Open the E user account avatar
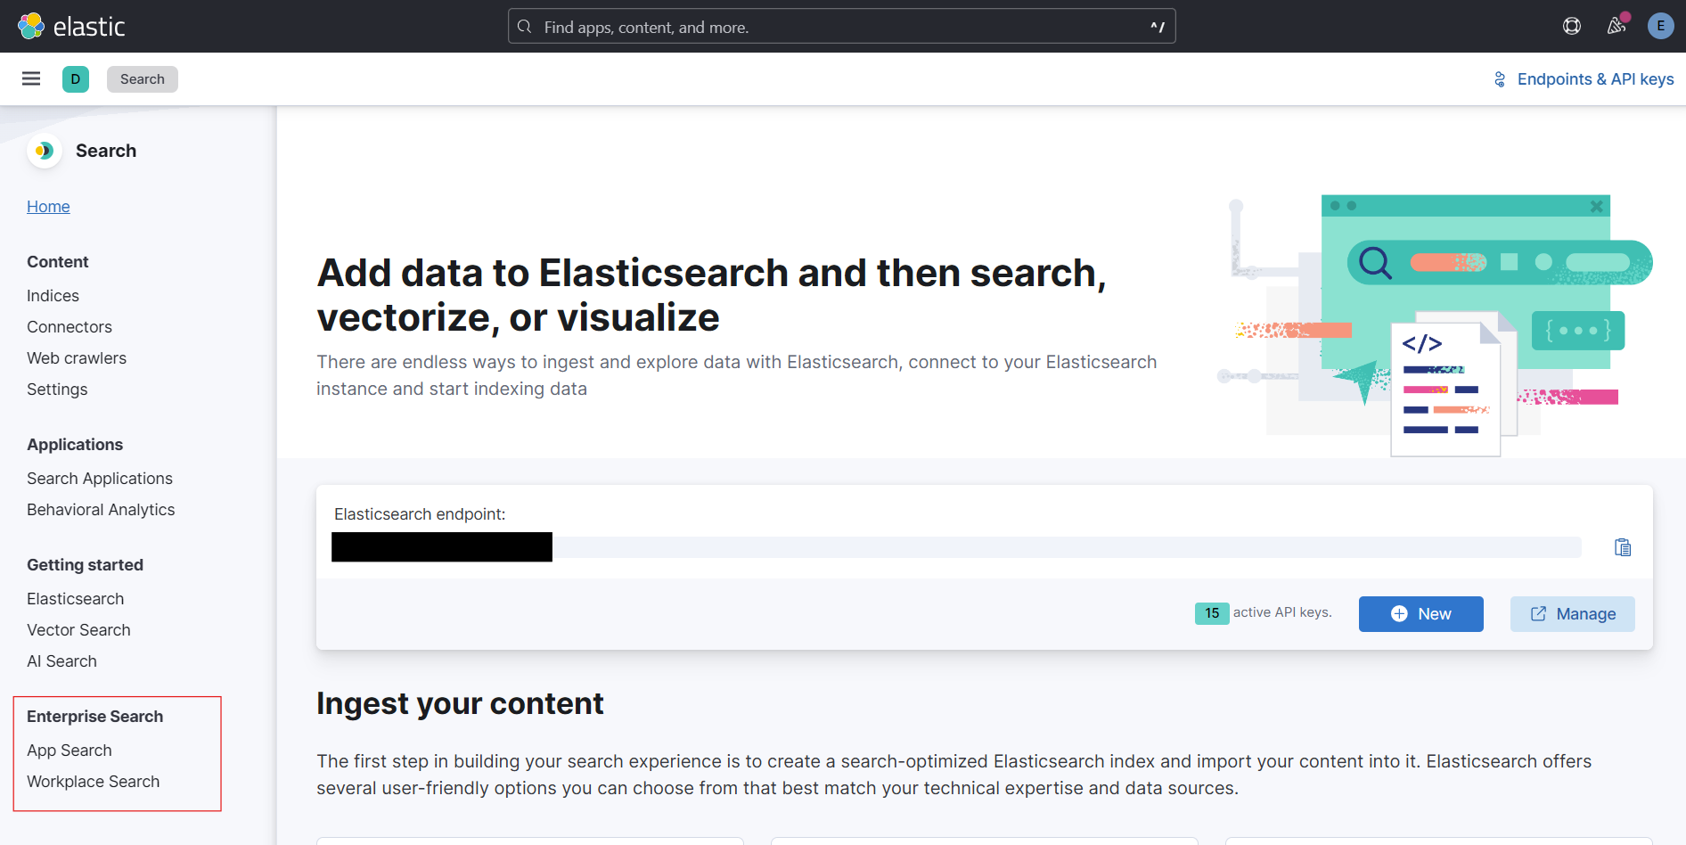This screenshot has width=1686, height=845. click(1660, 26)
